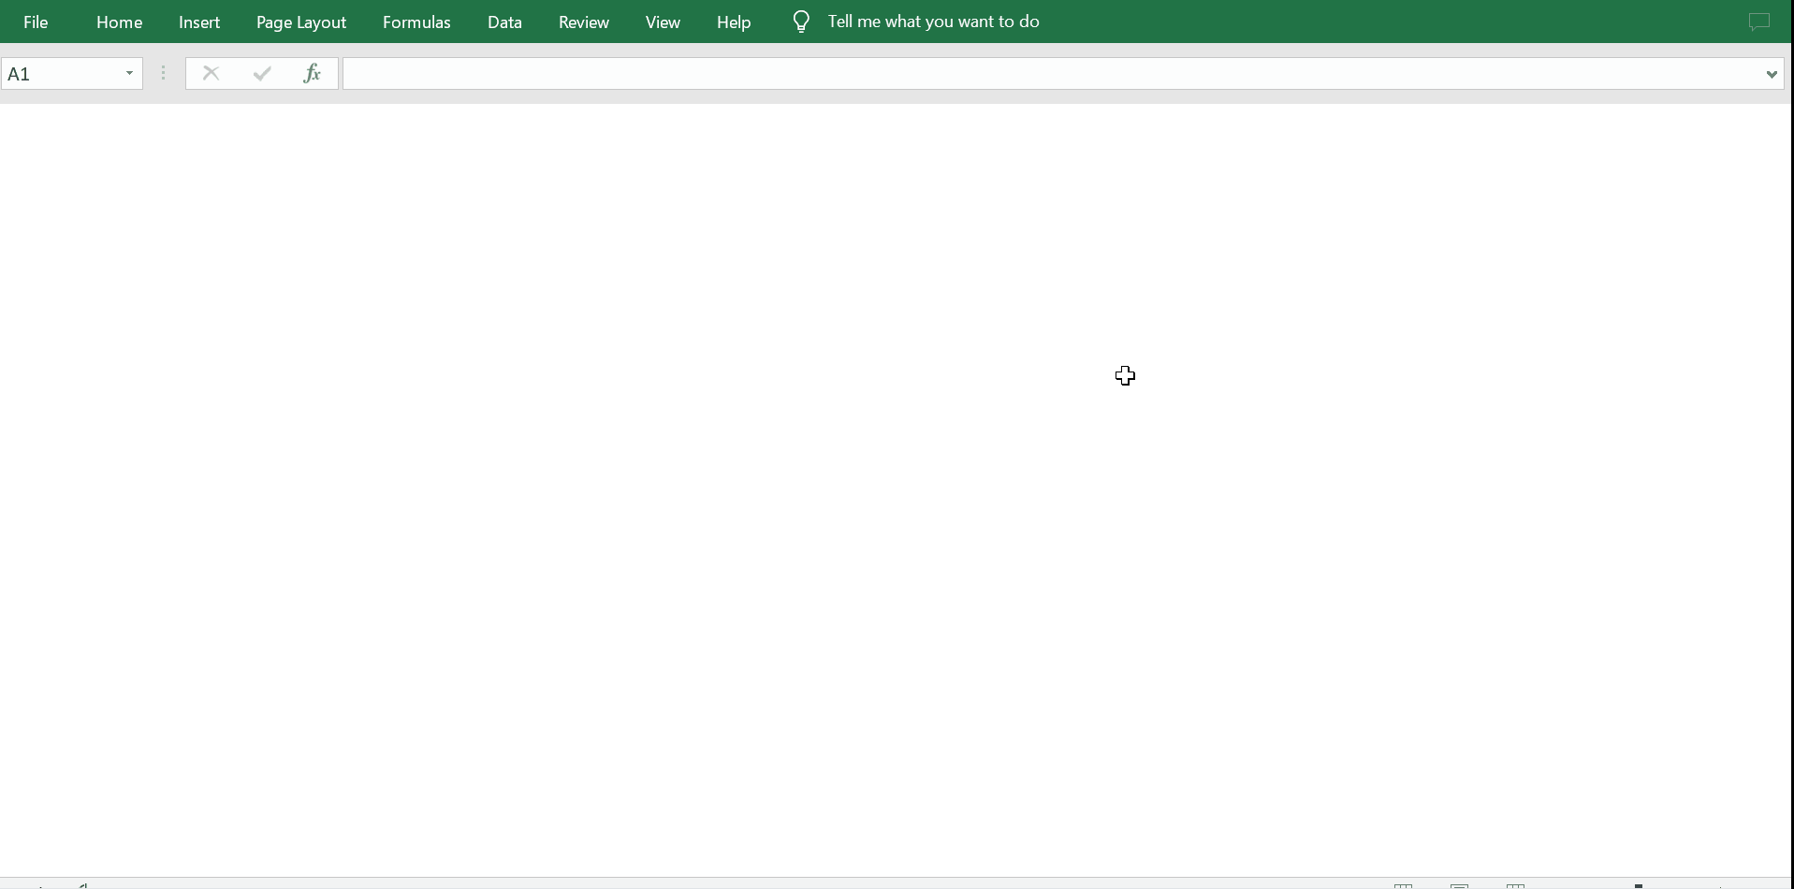The height and width of the screenshot is (889, 1794).
Task: Click the three-dot name box resize handle
Action: pyautogui.click(x=164, y=73)
